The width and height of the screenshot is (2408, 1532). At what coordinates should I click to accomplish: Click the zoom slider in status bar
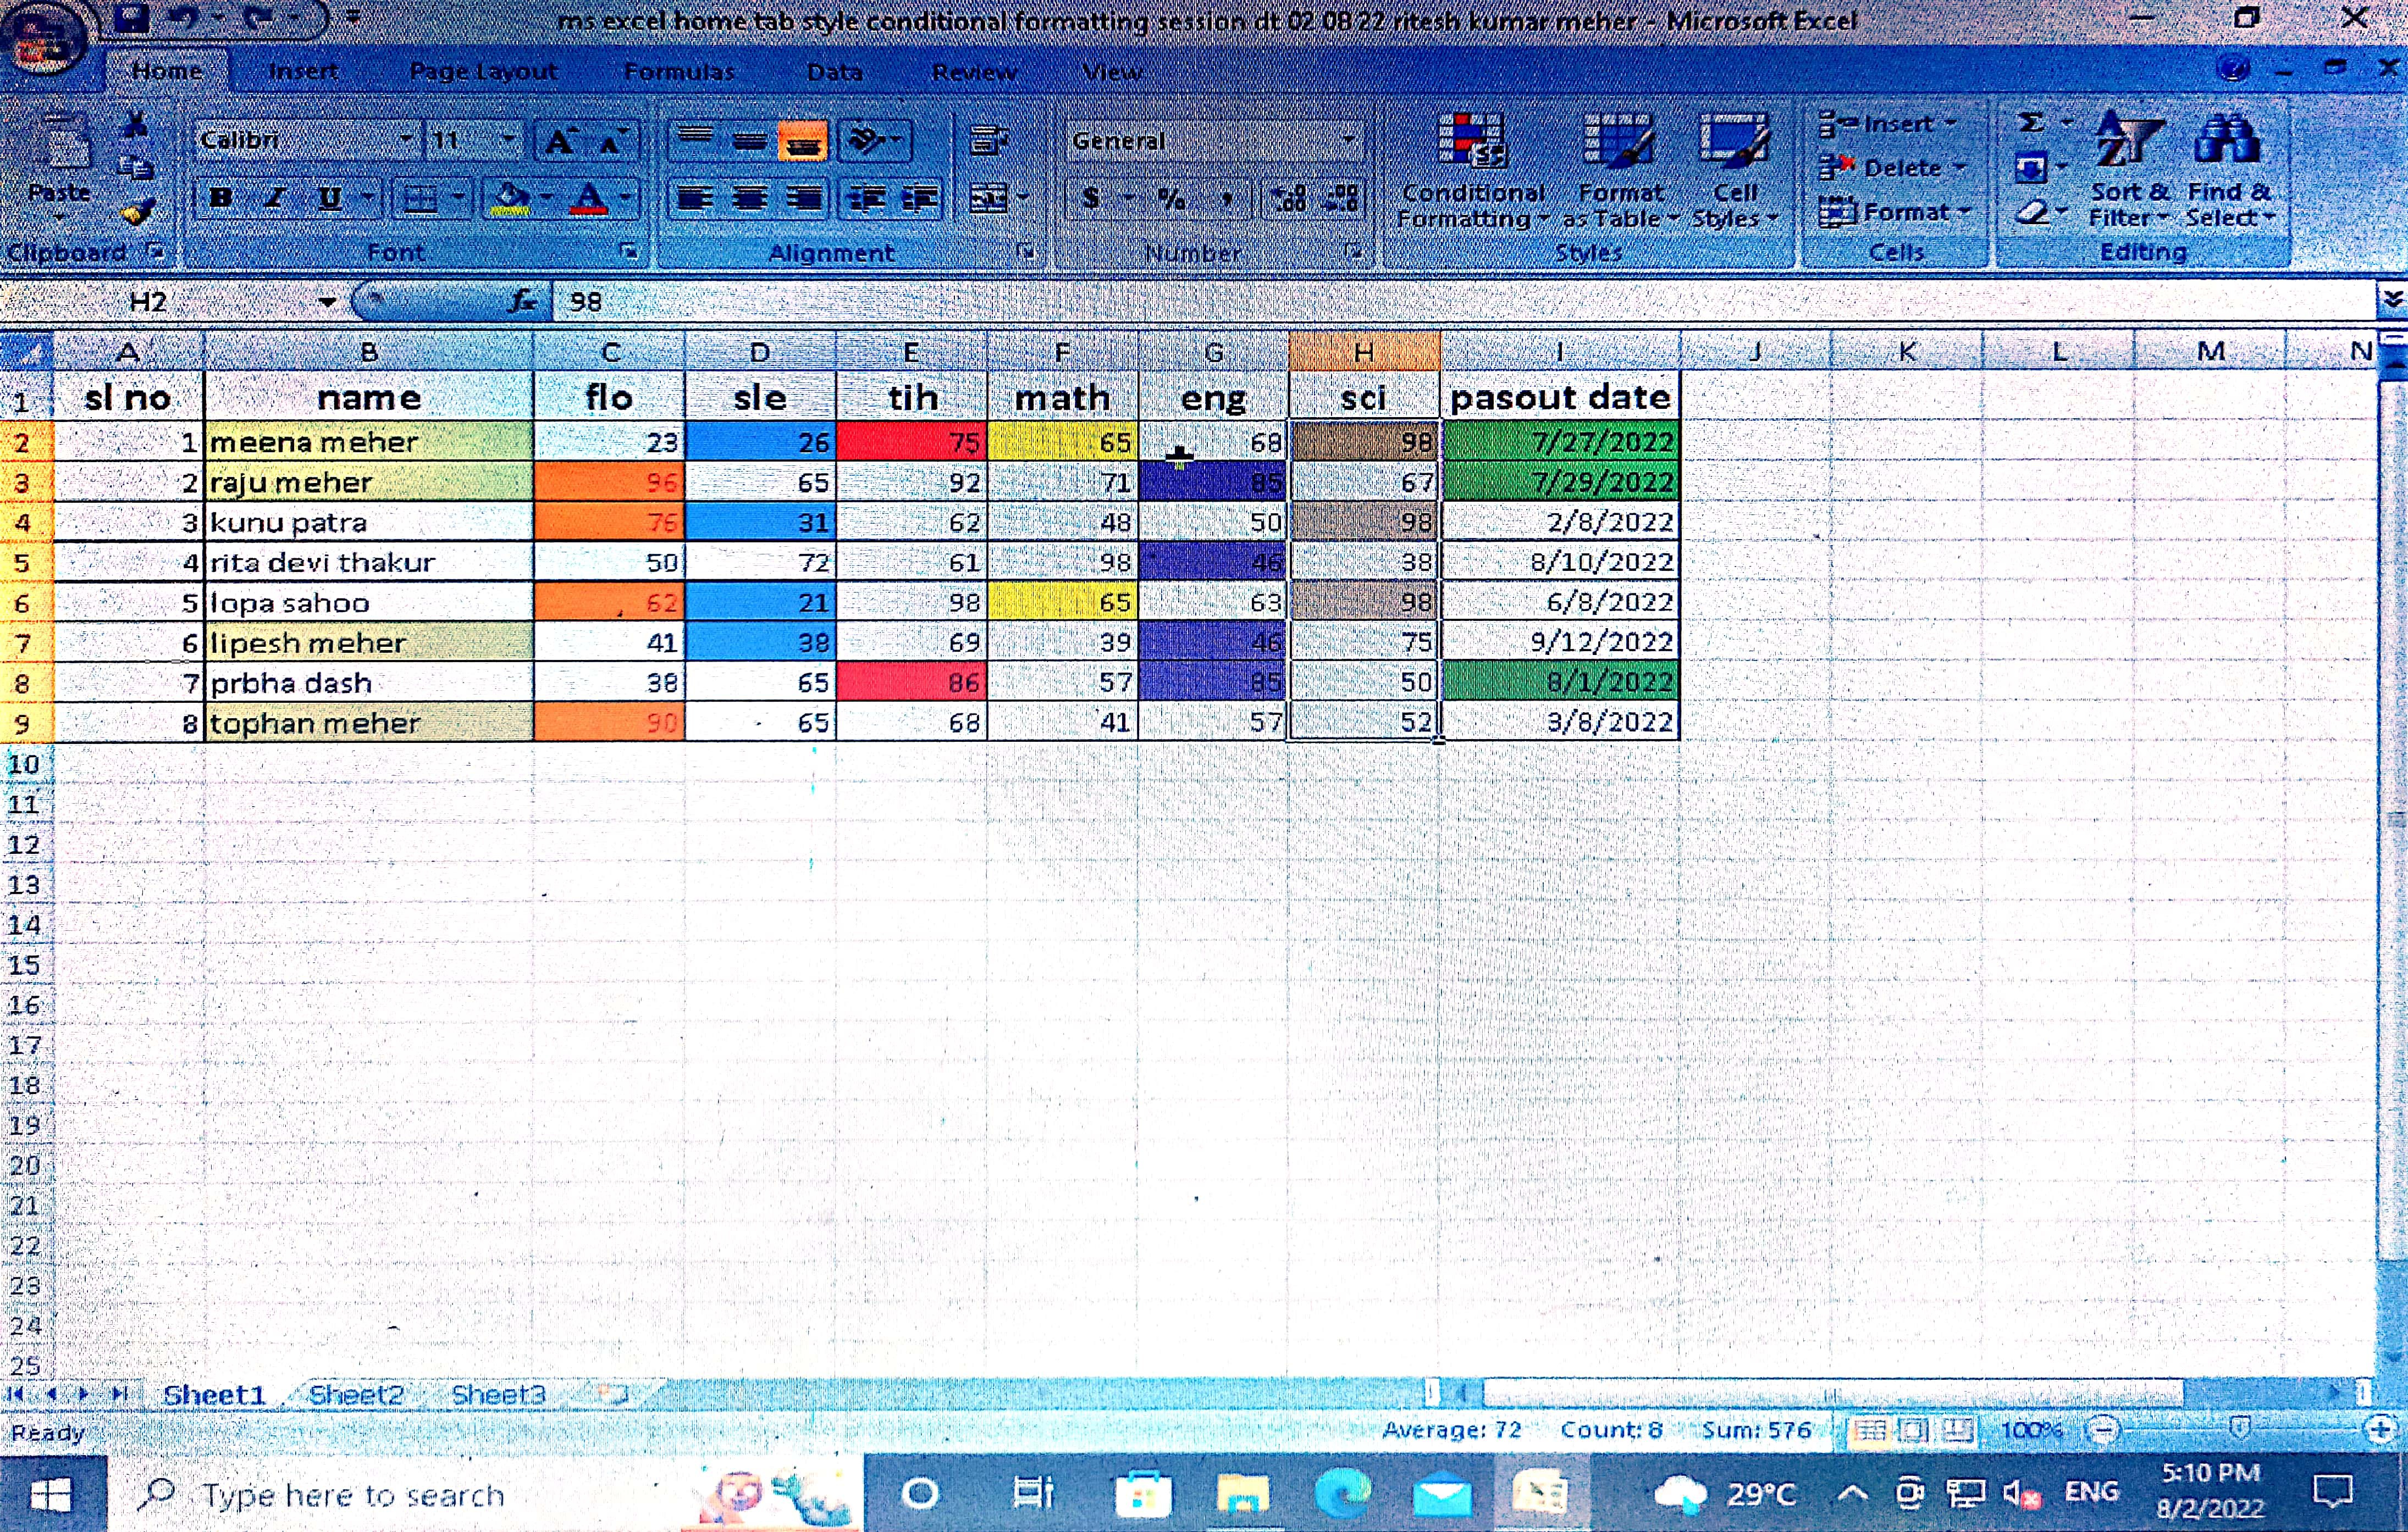point(2240,1429)
